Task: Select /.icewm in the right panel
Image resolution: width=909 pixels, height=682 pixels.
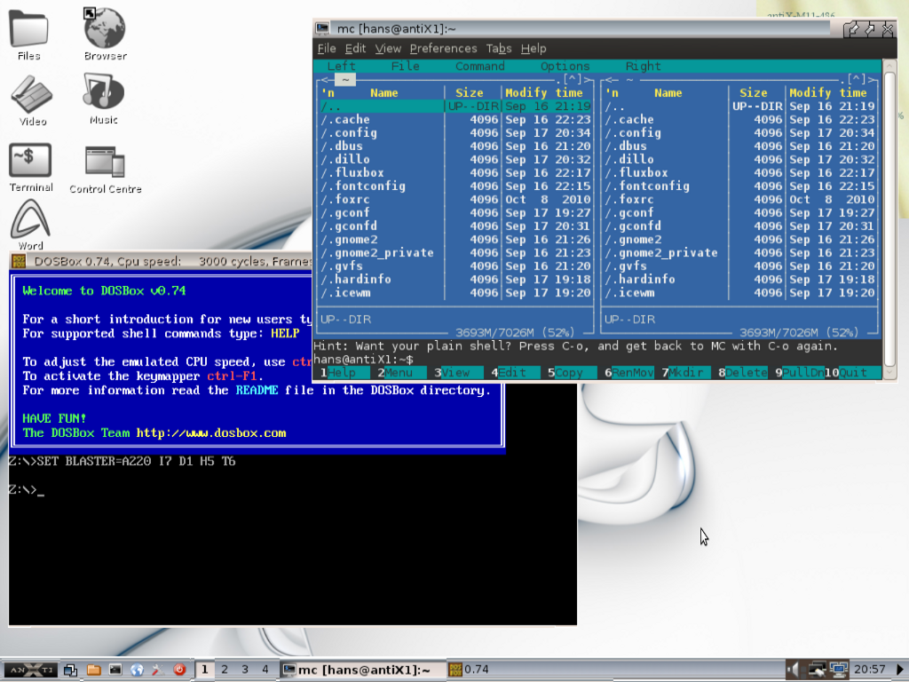Action: (x=739, y=293)
